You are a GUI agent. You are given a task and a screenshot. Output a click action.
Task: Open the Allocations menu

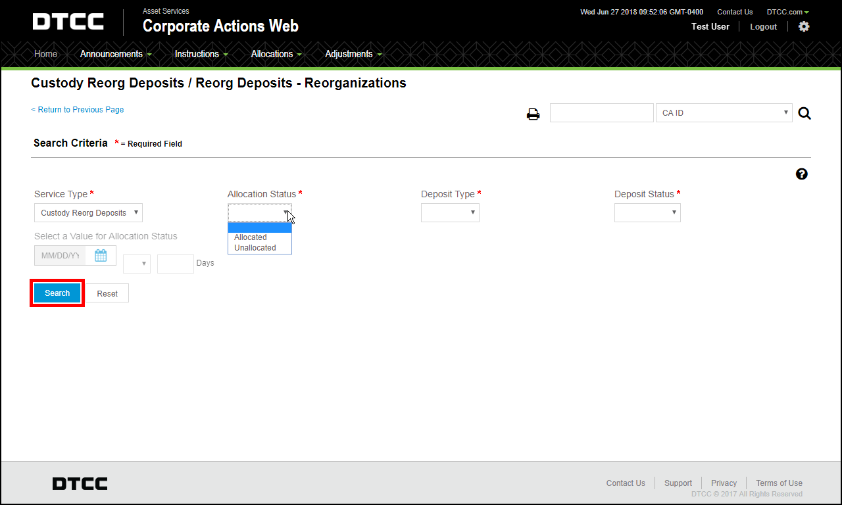coord(272,54)
